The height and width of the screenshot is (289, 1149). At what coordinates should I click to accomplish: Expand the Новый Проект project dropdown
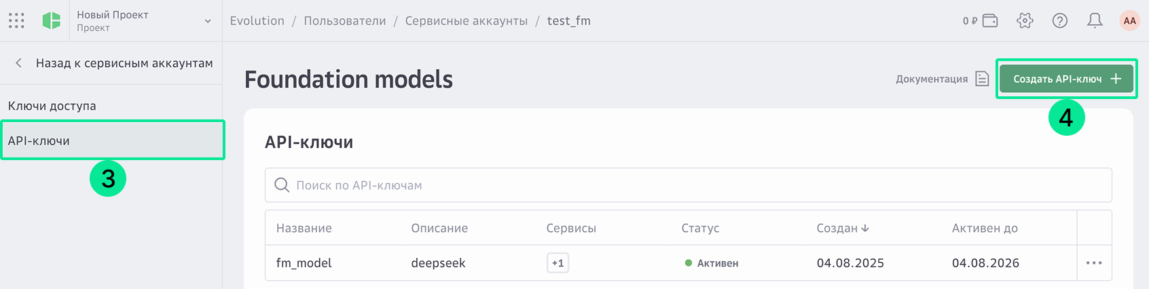(x=207, y=21)
